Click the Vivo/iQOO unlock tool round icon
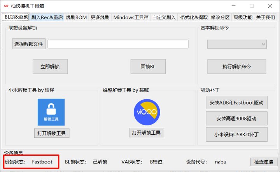The image size is (280, 172). click(x=147, y=112)
